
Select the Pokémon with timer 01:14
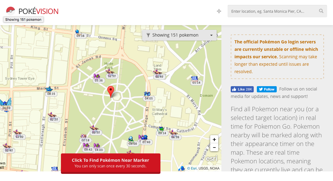pos(194,78)
